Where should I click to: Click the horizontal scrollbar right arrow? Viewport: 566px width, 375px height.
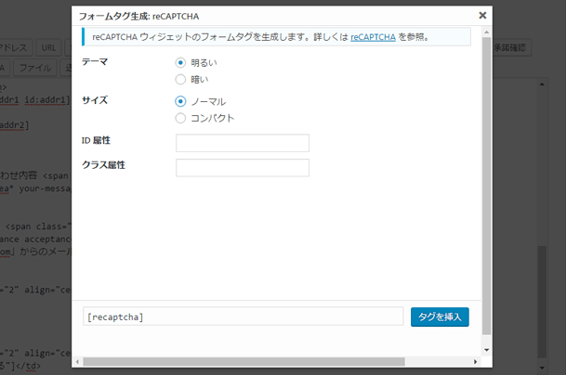click(476, 362)
